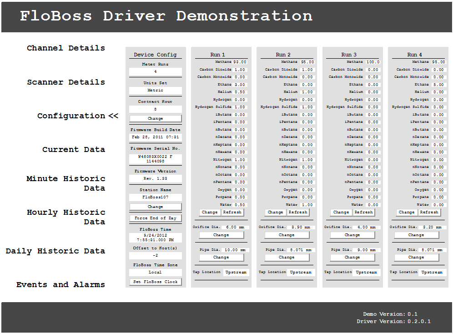Refresh Run 4 gas composition

pos(429,213)
